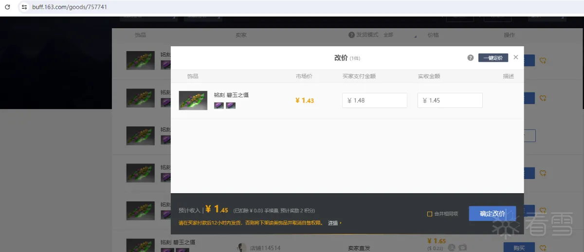Click the question icon next to 发货模式
The width and height of the screenshot is (584, 252).
pyautogui.click(x=351, y=35)
